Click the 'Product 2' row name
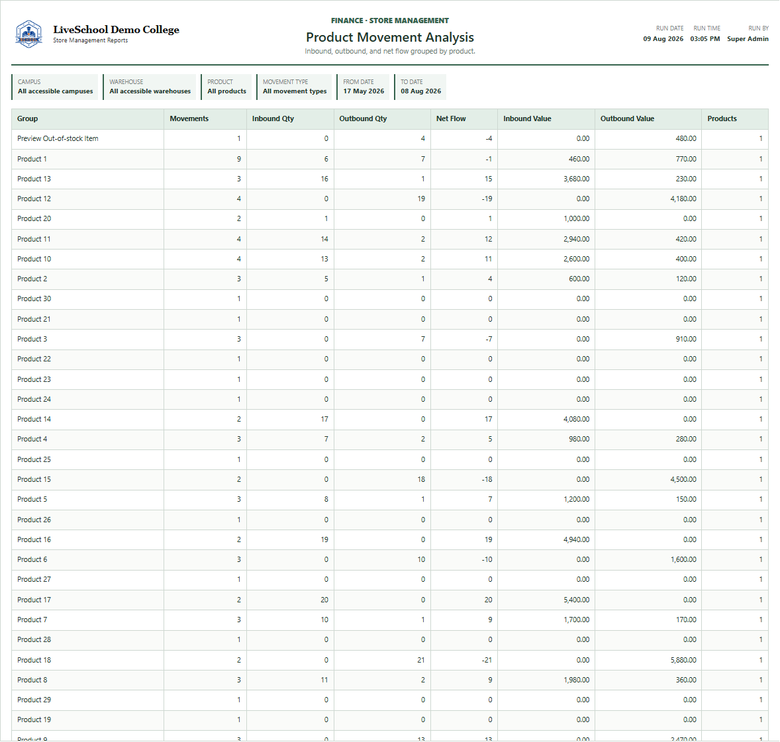Viewport: 780px width, 742px height. pos(32,279)
